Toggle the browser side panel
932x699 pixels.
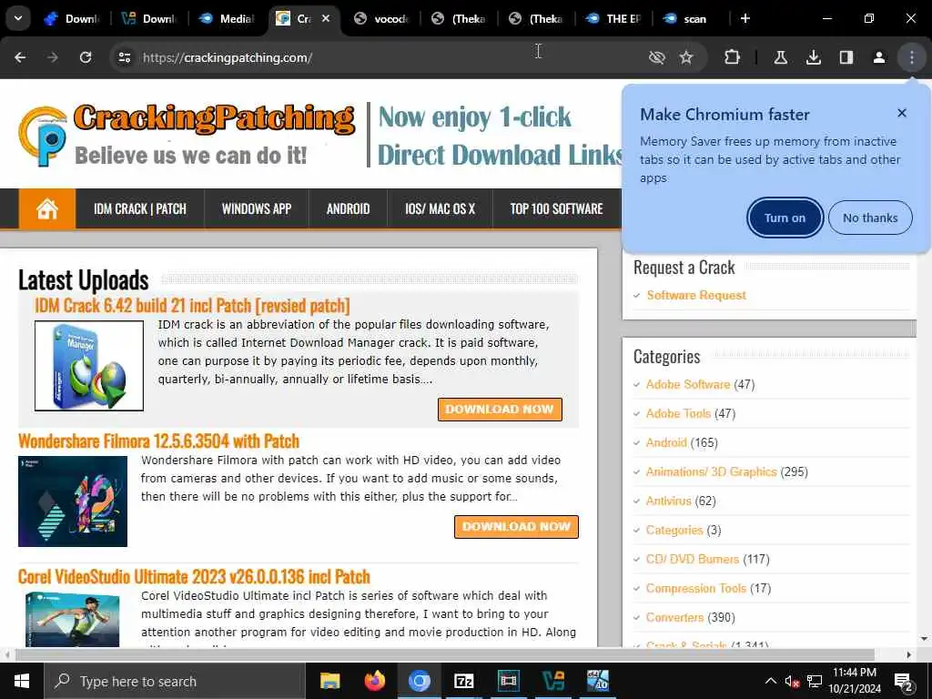(x=846, y=57)
